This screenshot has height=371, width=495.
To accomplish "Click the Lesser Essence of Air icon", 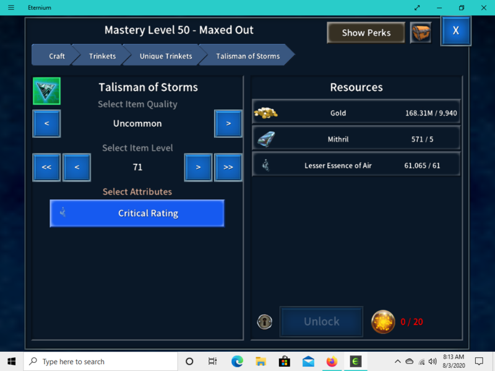I will tap(265, 165).
